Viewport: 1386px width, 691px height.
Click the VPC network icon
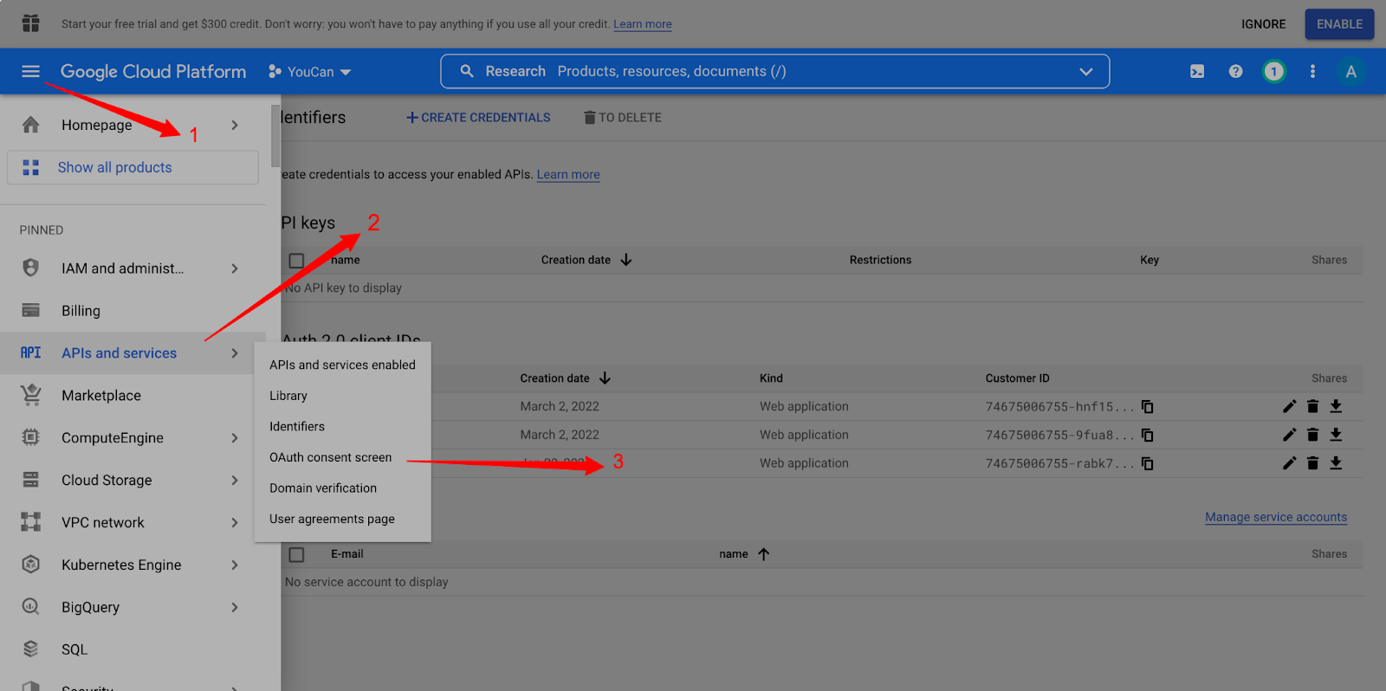(30, 522)
